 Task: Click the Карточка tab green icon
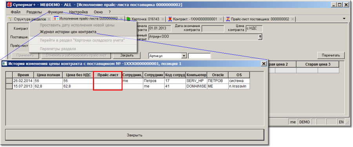coord(129,19)
